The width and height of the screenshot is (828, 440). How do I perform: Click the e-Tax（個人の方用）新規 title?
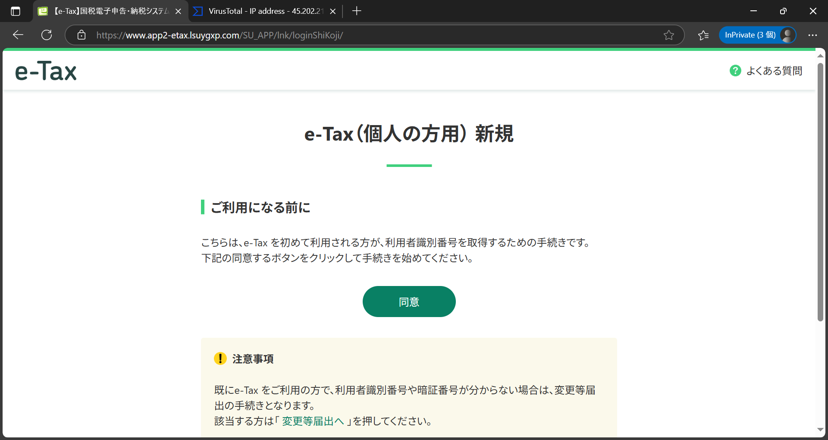409,134
